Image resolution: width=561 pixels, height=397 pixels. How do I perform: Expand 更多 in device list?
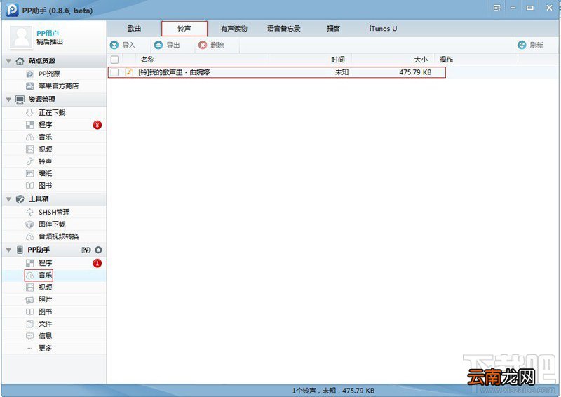click(46, 349)
